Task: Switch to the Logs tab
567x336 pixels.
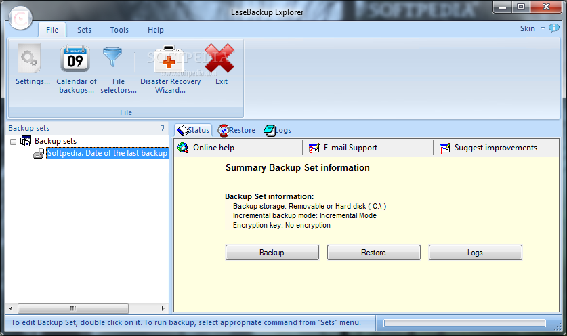Action: (x=277, y=130)
